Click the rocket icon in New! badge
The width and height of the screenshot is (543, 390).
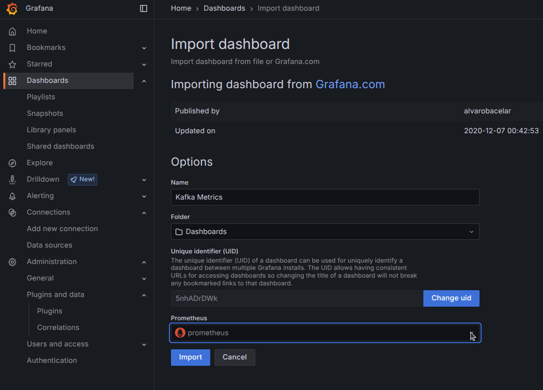tap(74, 179)
